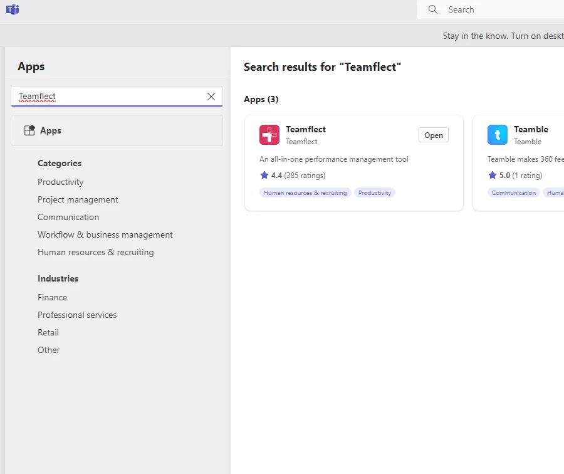Click the 'Apps (3)' results heading
This screenshot has width=564, height=474.
261,99
